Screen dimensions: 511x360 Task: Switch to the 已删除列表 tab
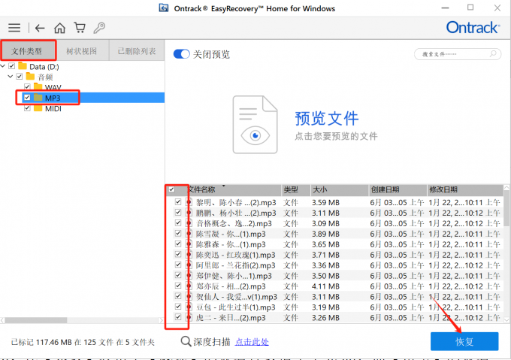tap(137, 51)
